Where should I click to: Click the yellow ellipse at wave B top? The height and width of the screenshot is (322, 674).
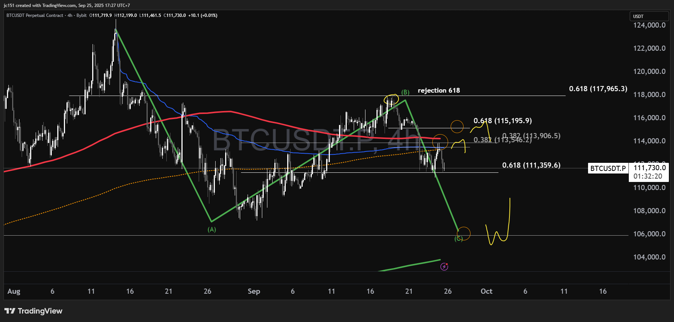coord(391,99)
